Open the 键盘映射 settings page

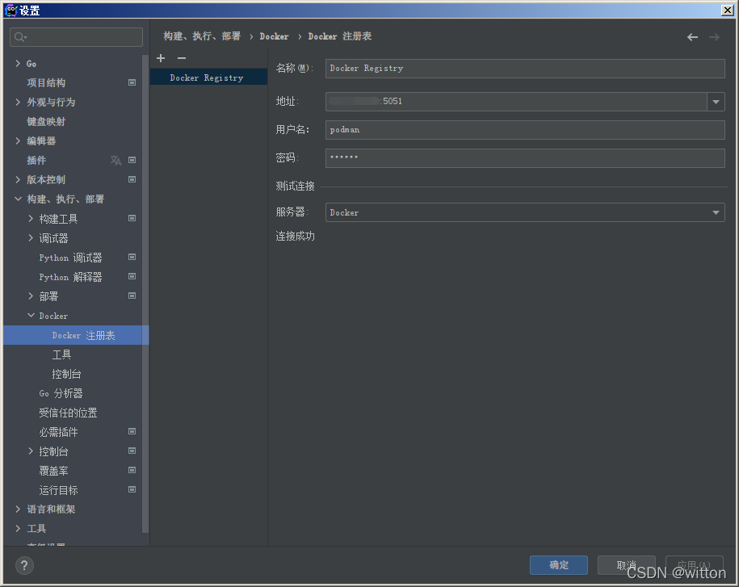click(46, 122)
